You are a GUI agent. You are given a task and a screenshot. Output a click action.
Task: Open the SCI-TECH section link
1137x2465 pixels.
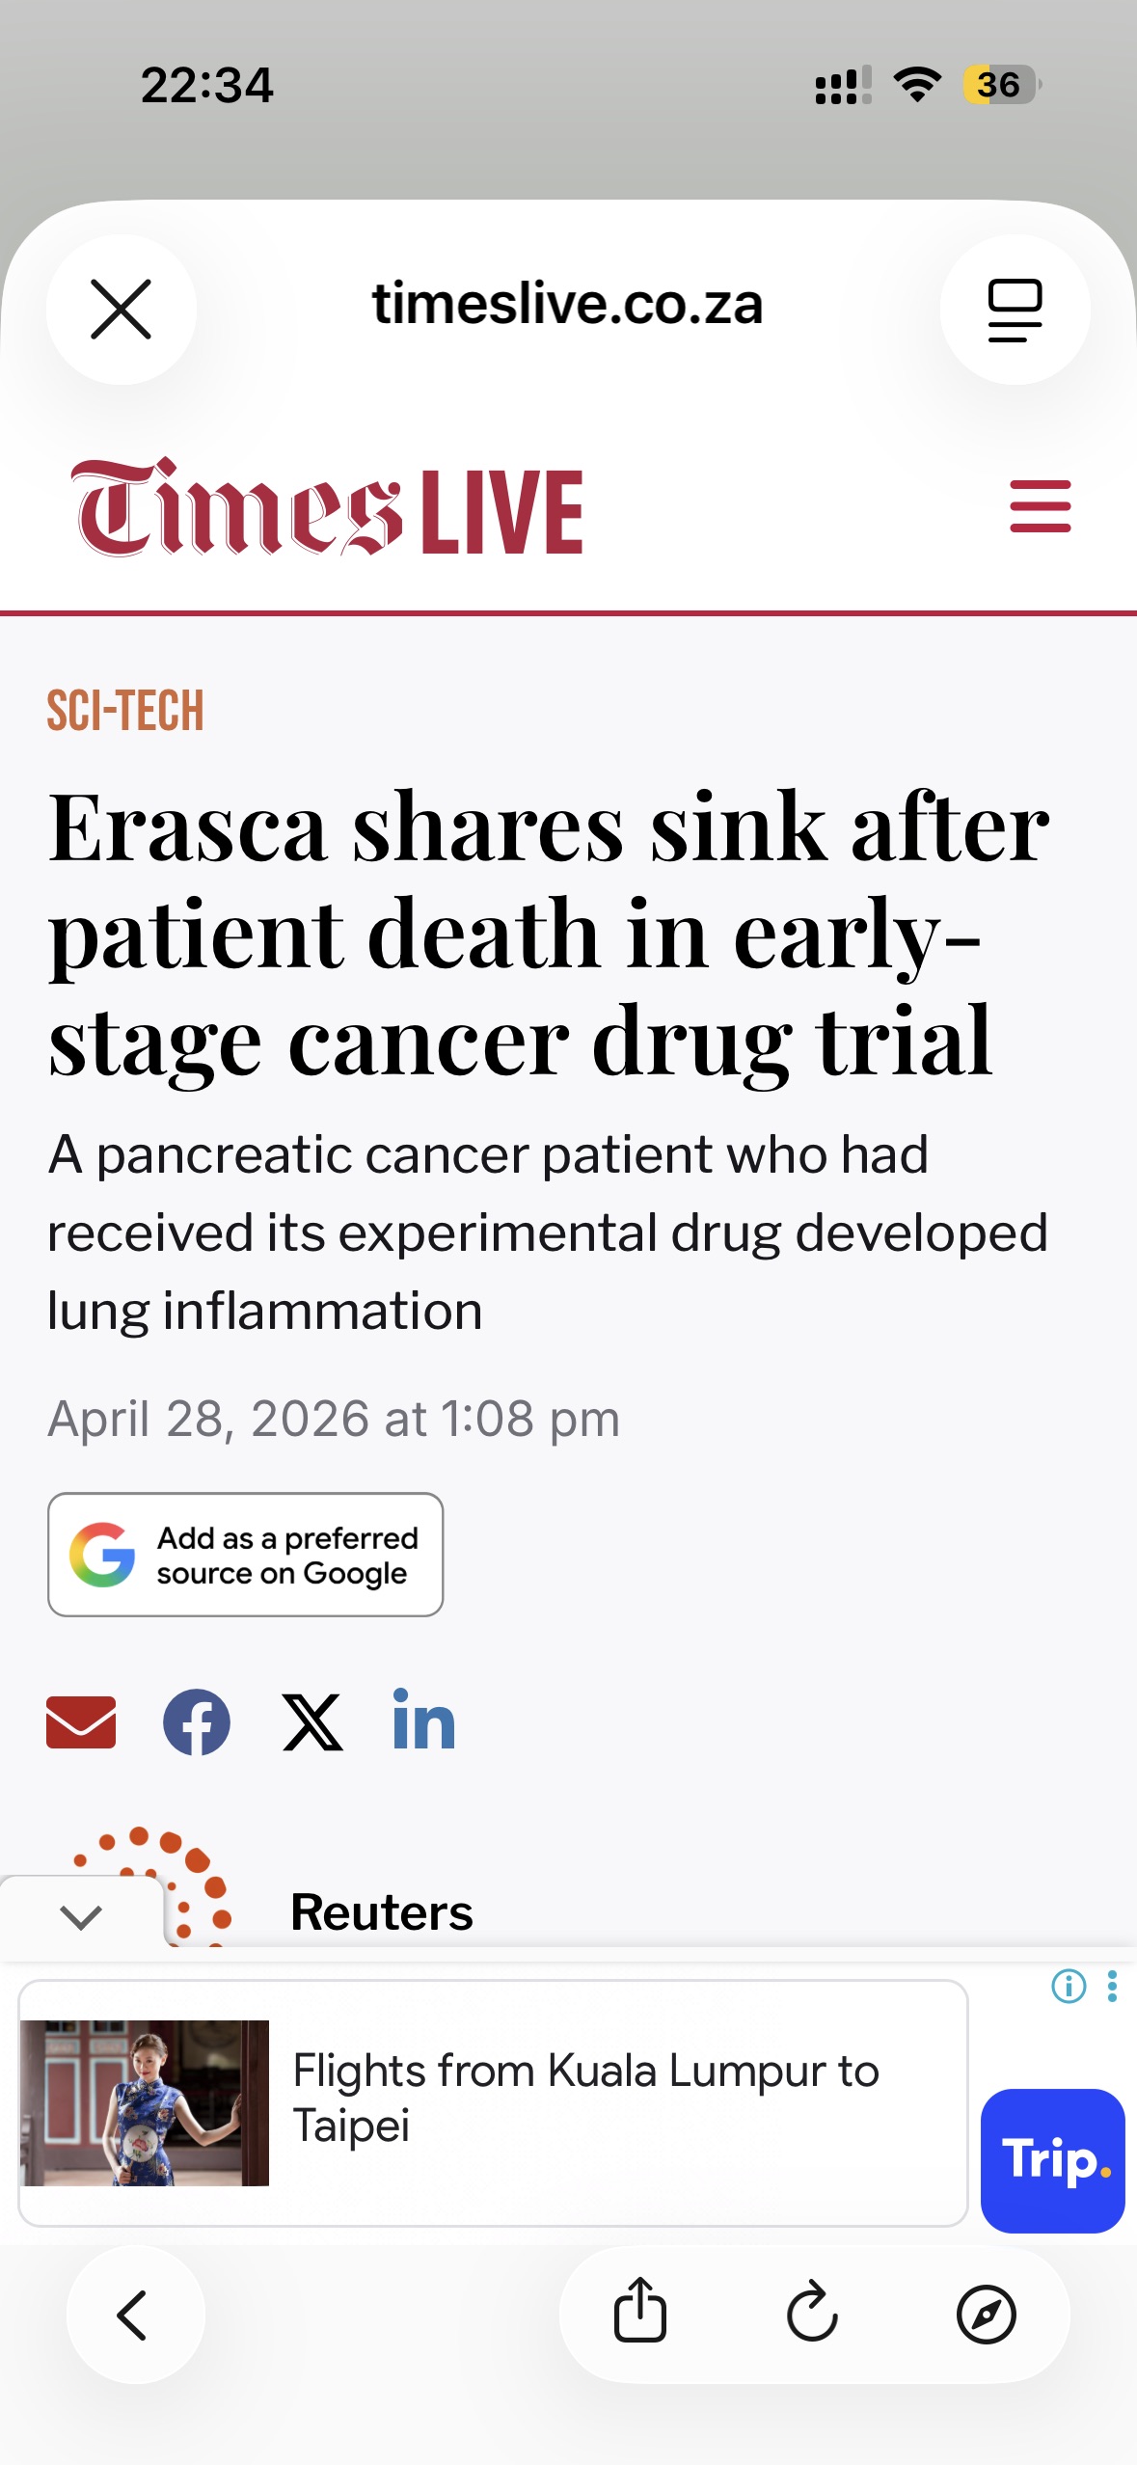[x=125, y=711]
